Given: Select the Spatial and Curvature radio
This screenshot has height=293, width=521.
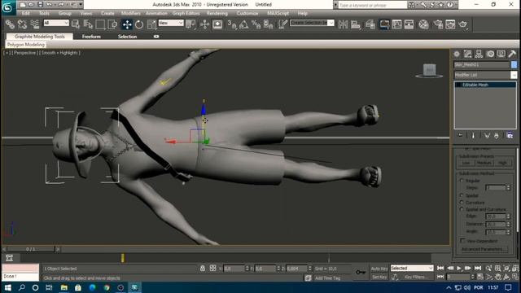Looking at the screenshot, I should (462, 209).
